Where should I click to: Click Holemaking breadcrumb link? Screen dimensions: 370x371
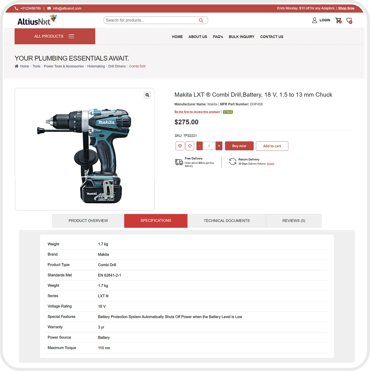[96, 66]
